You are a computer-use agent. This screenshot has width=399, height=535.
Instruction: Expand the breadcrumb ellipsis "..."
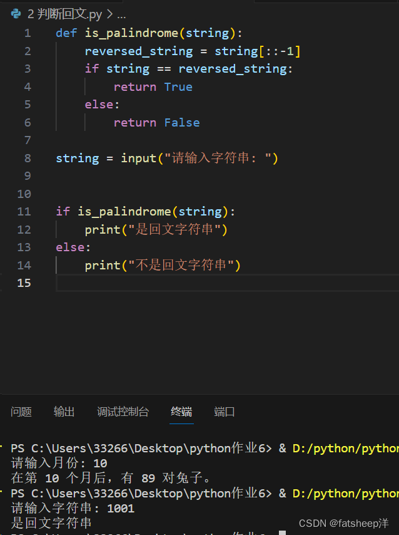click(121, 15)
